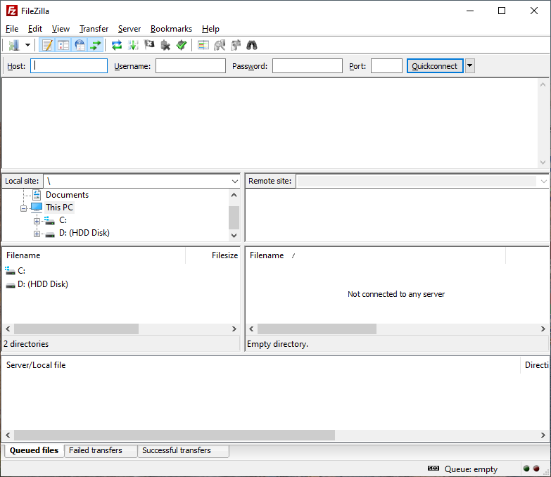
Task: Click speed limits indicator in status bar
Action: click(x=433, y=469)
